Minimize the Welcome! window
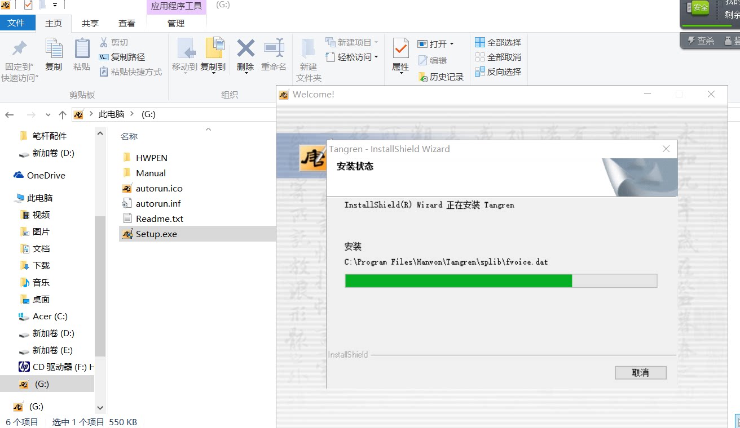The height and width of the screenshot is (428, 740). (x=647, y=94)
